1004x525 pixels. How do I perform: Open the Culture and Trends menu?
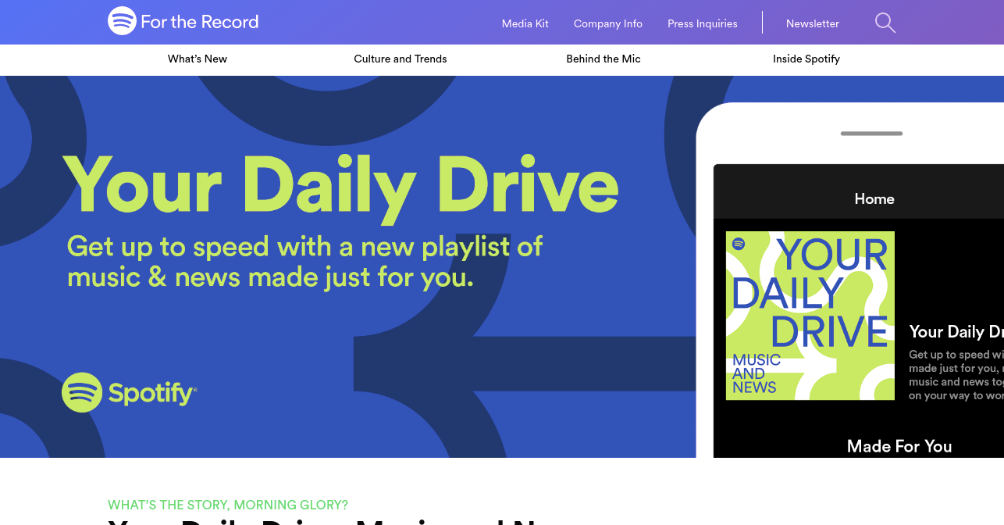(401, 59)
